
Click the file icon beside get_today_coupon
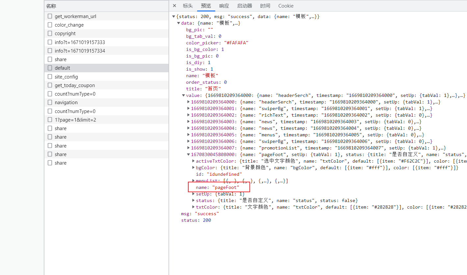tap(50, 85)
